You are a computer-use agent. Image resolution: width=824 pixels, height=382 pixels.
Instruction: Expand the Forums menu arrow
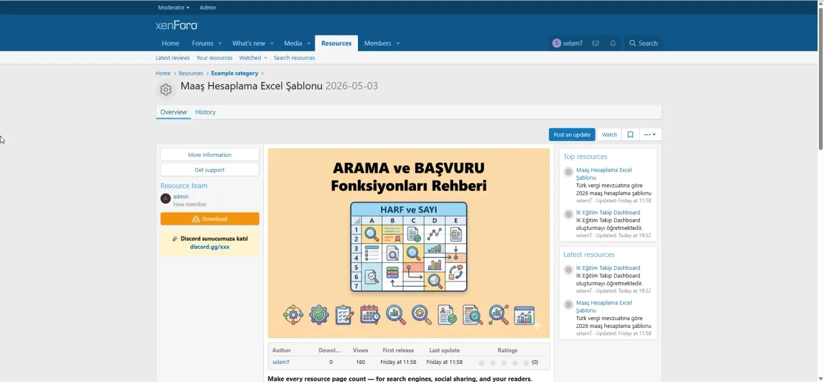pos(220,43)
